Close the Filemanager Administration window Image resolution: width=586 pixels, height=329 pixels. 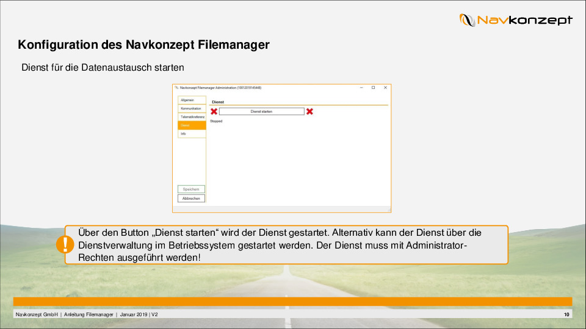pos(385,88)
